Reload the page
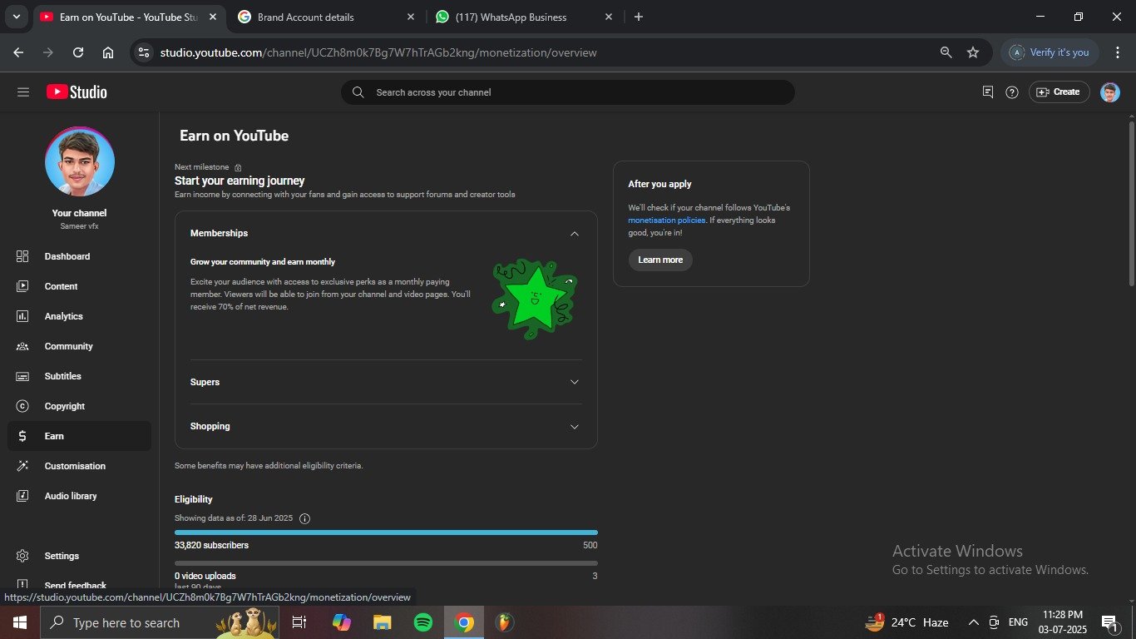Viewport: 1136px width, 639px height. pyautogui.click(x=78, y=52)
